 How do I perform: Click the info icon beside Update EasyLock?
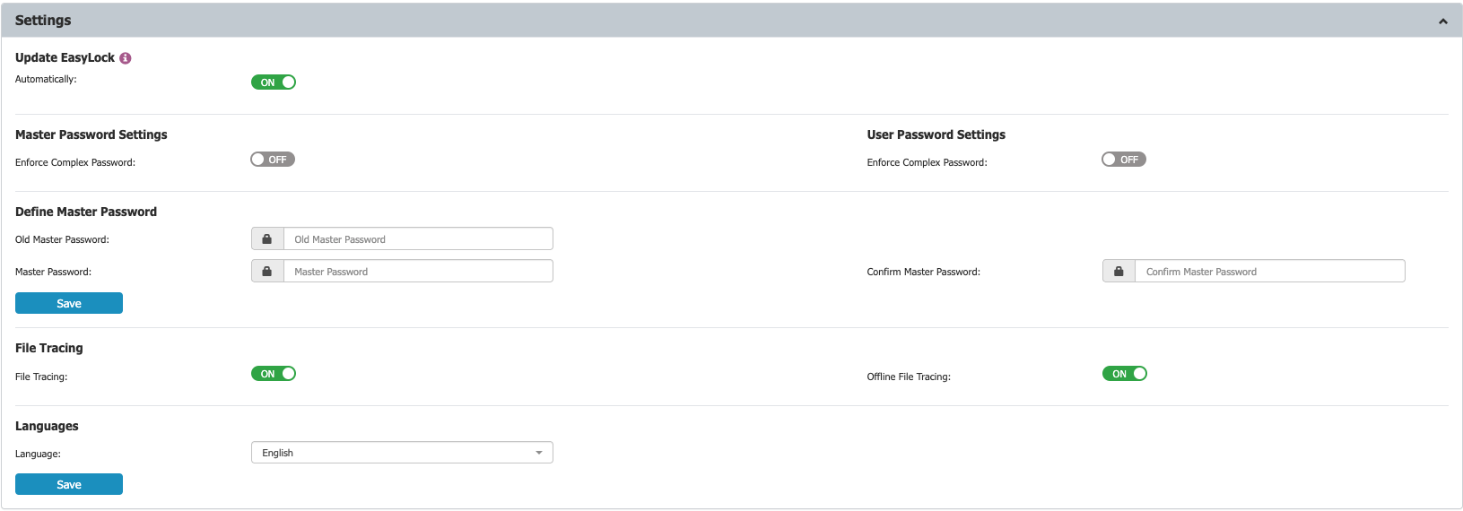(x=126, y=58)
